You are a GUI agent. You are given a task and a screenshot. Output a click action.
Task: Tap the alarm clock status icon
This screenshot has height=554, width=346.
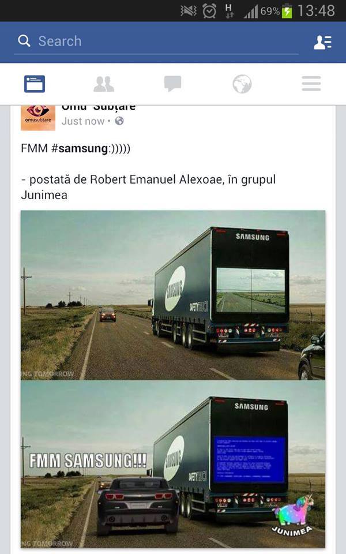(x=209, y=11)
